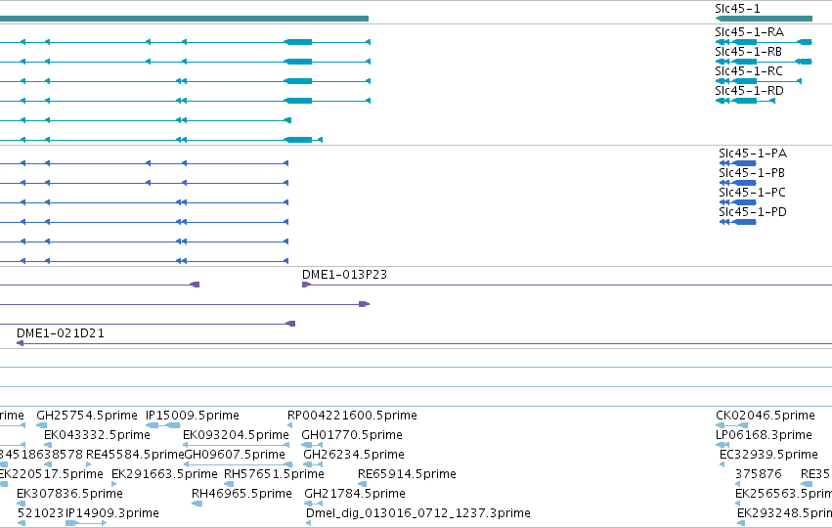Viewport: 832px width, 528px height.
Task: Open EST label EK220517.5prime
Action: (52, 474)
